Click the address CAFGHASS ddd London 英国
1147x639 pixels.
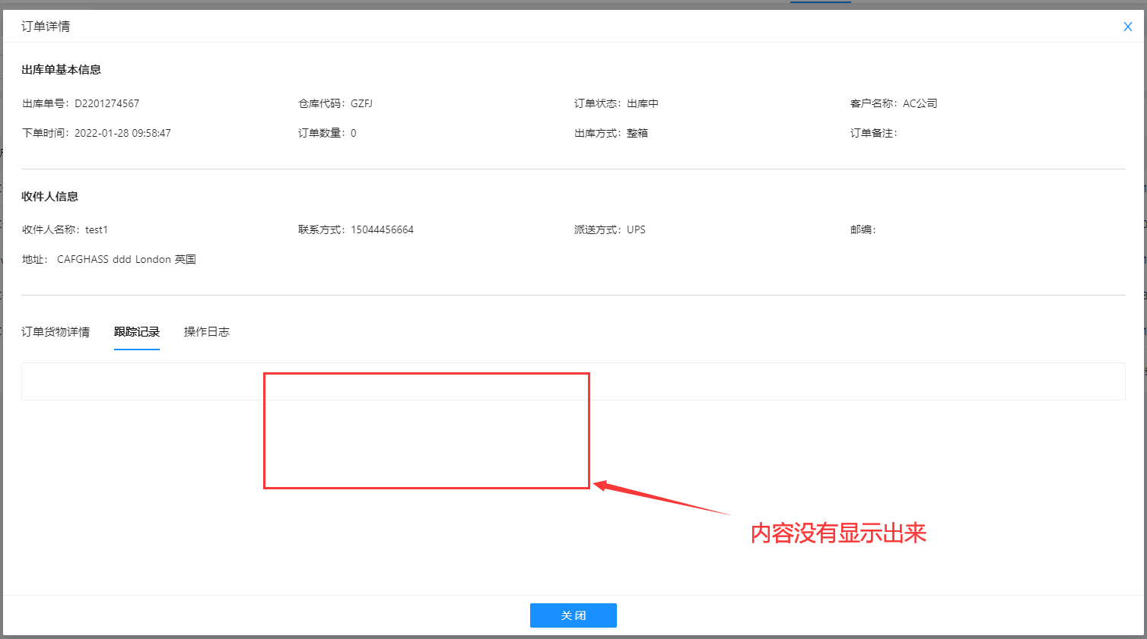pos(126,259)
